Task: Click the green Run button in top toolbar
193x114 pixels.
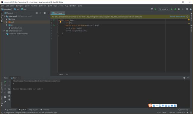Action: click(x=172, y=9)
